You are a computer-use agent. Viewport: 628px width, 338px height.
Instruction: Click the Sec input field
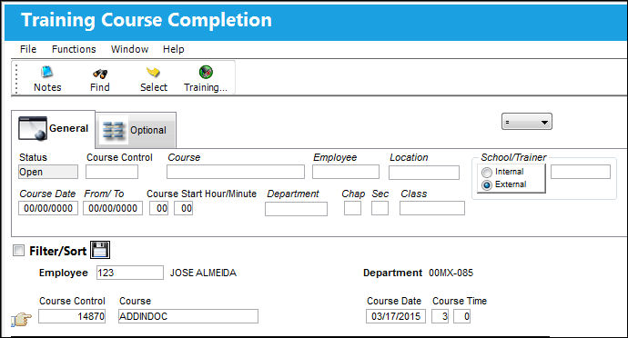(380, 208)
